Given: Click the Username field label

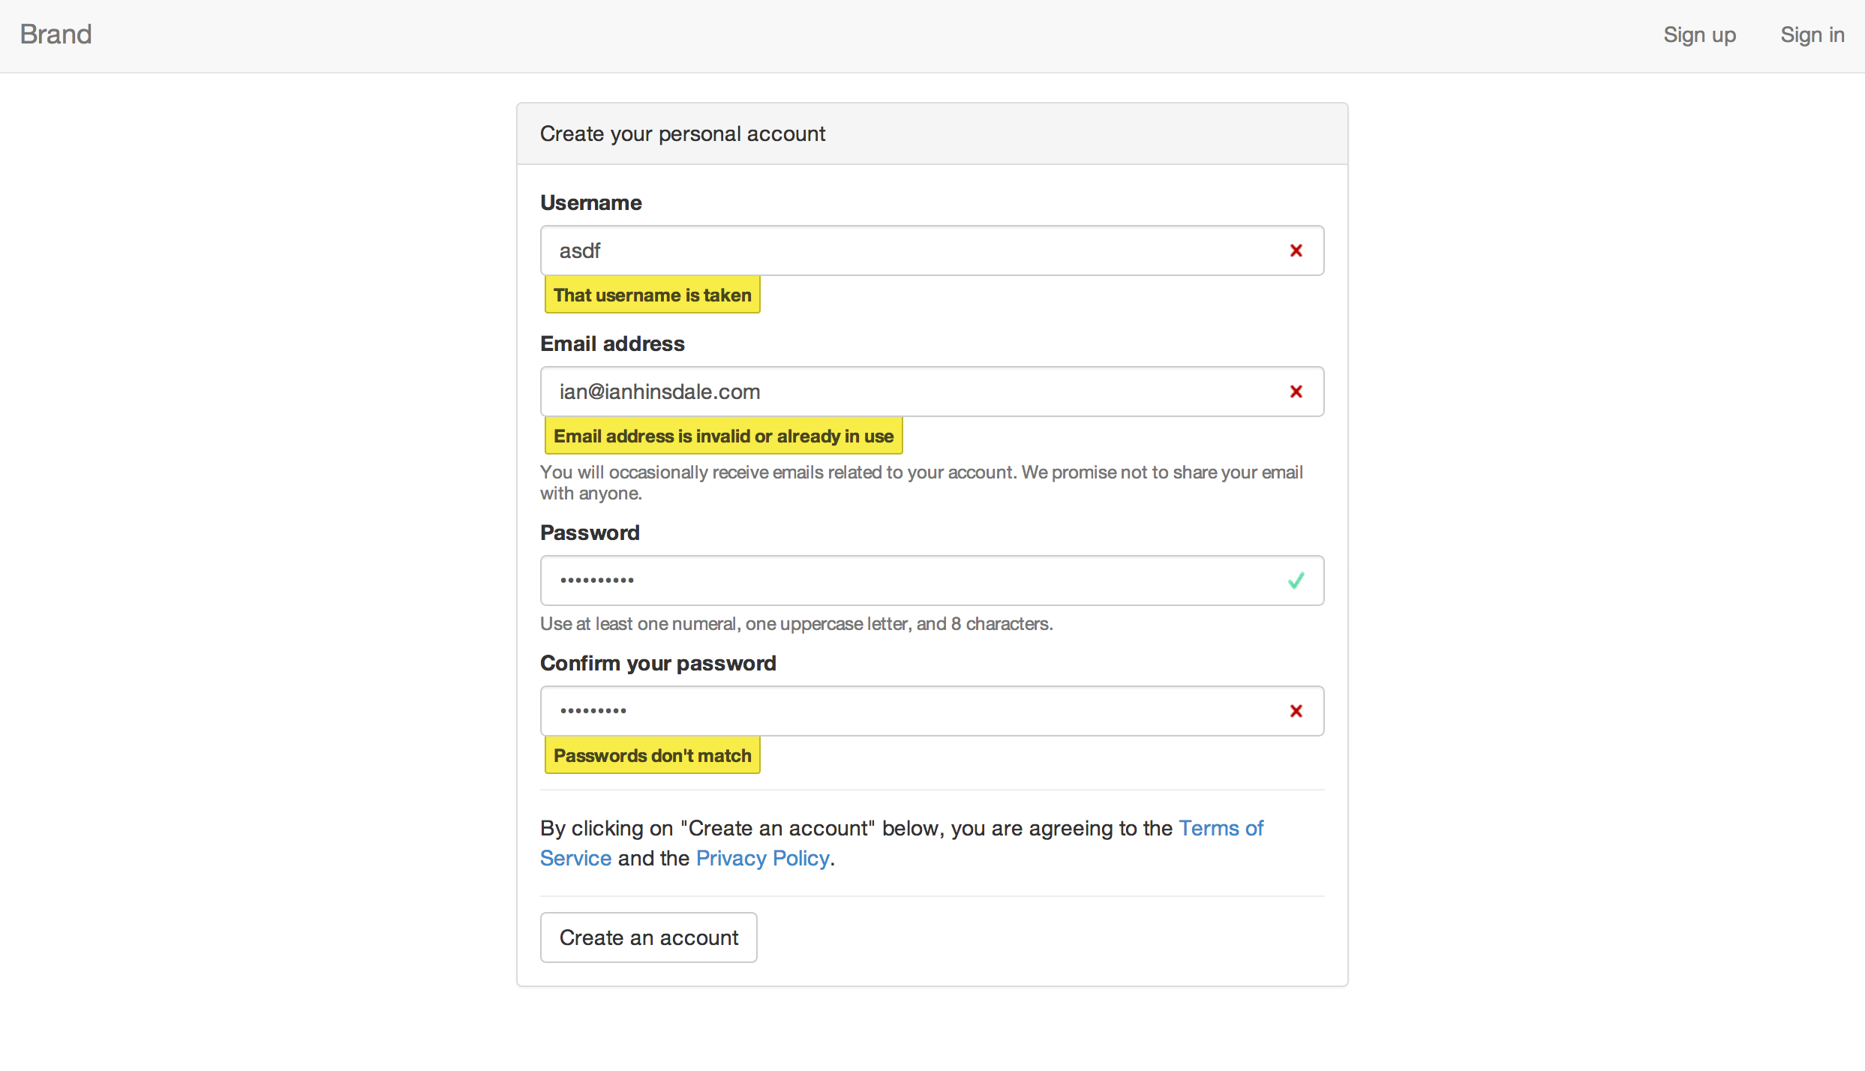Looking at the screenshot, I should click(x=590, y=202).
